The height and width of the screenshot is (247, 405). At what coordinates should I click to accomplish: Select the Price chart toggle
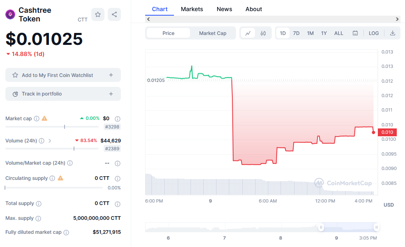[x=169, y=33]
